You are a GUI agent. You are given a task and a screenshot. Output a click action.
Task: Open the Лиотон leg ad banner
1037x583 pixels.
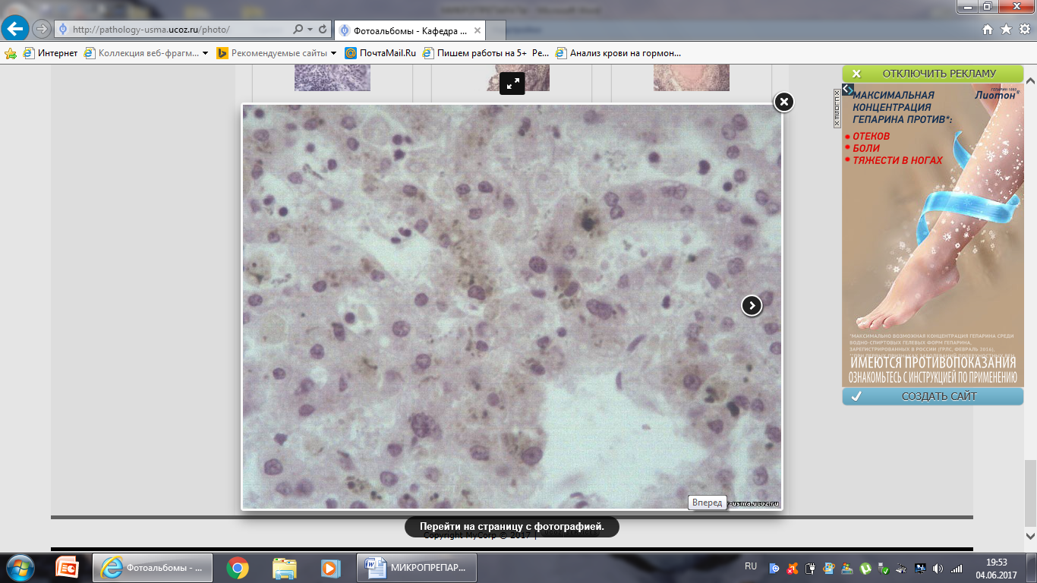pos(933,235)
